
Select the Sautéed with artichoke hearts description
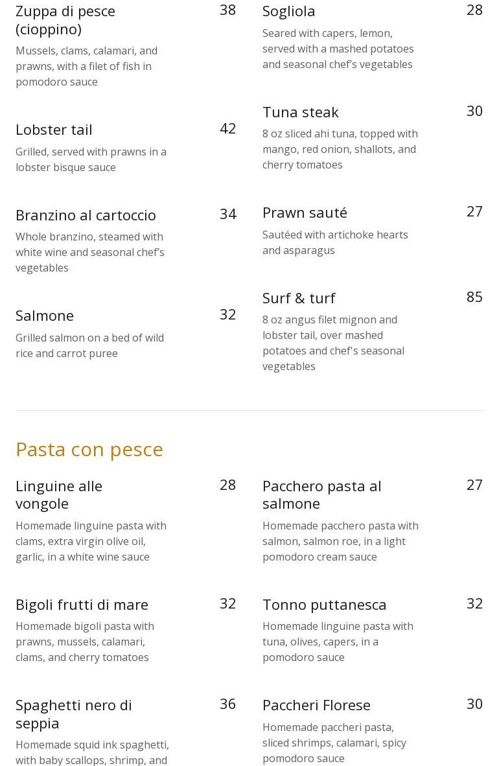(x=335, y=242)
